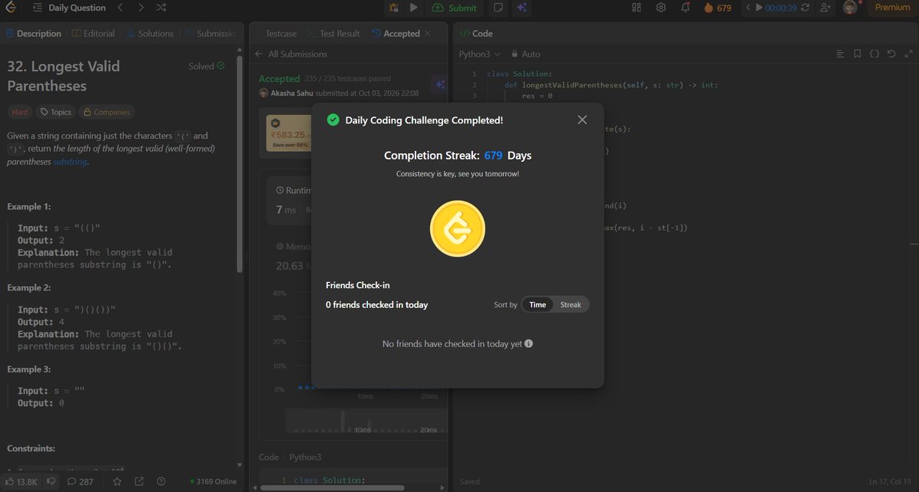This screenshot has width=919, height=492.
Task: Switch to the Submissions tab
Action: tap(211, 34)
